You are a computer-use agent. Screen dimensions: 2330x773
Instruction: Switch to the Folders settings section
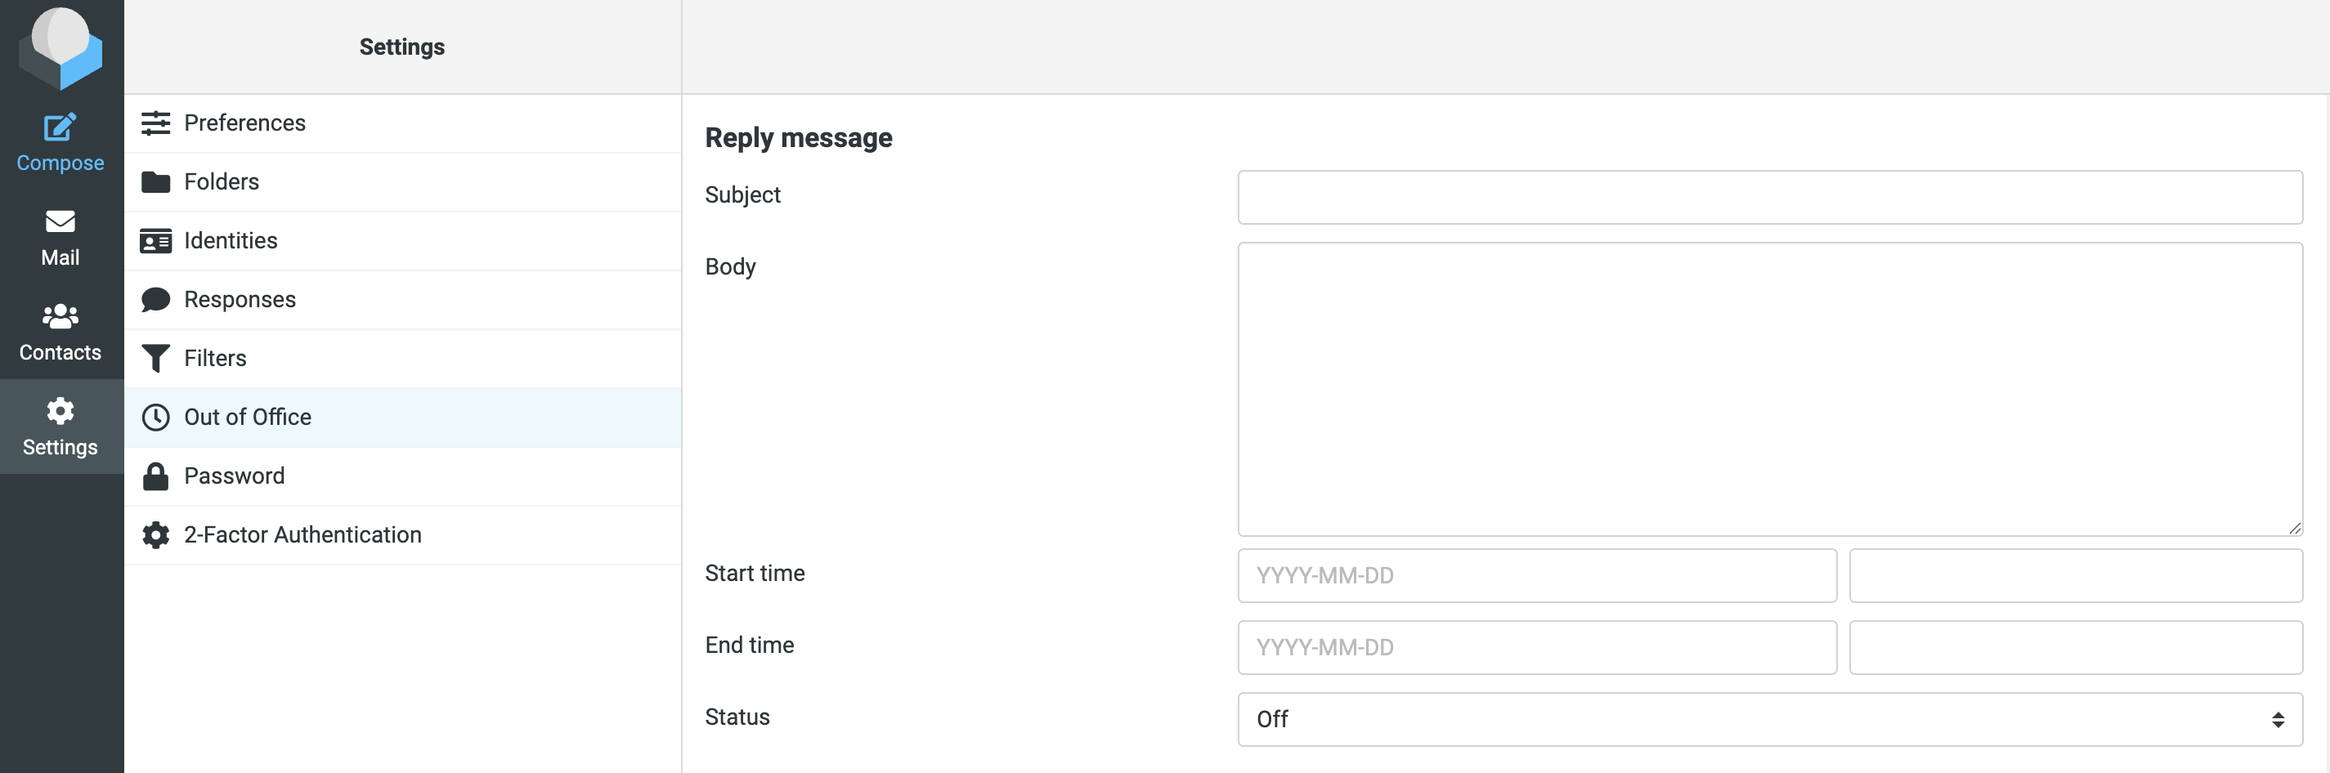tap(222, 181)
